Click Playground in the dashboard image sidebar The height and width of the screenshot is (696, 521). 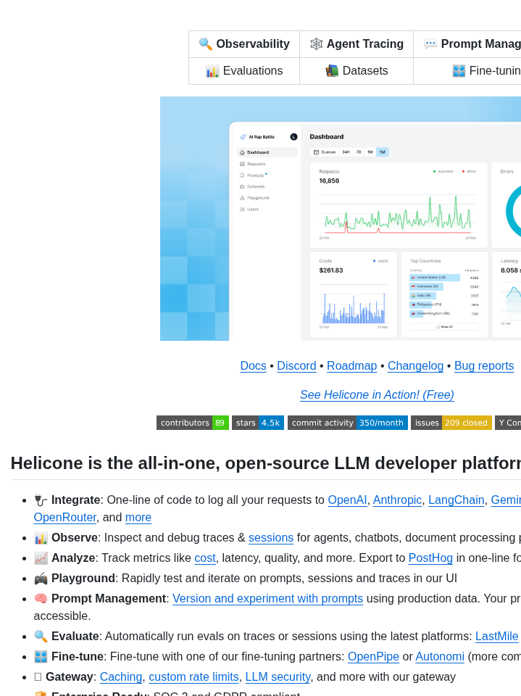pos(257,198)
